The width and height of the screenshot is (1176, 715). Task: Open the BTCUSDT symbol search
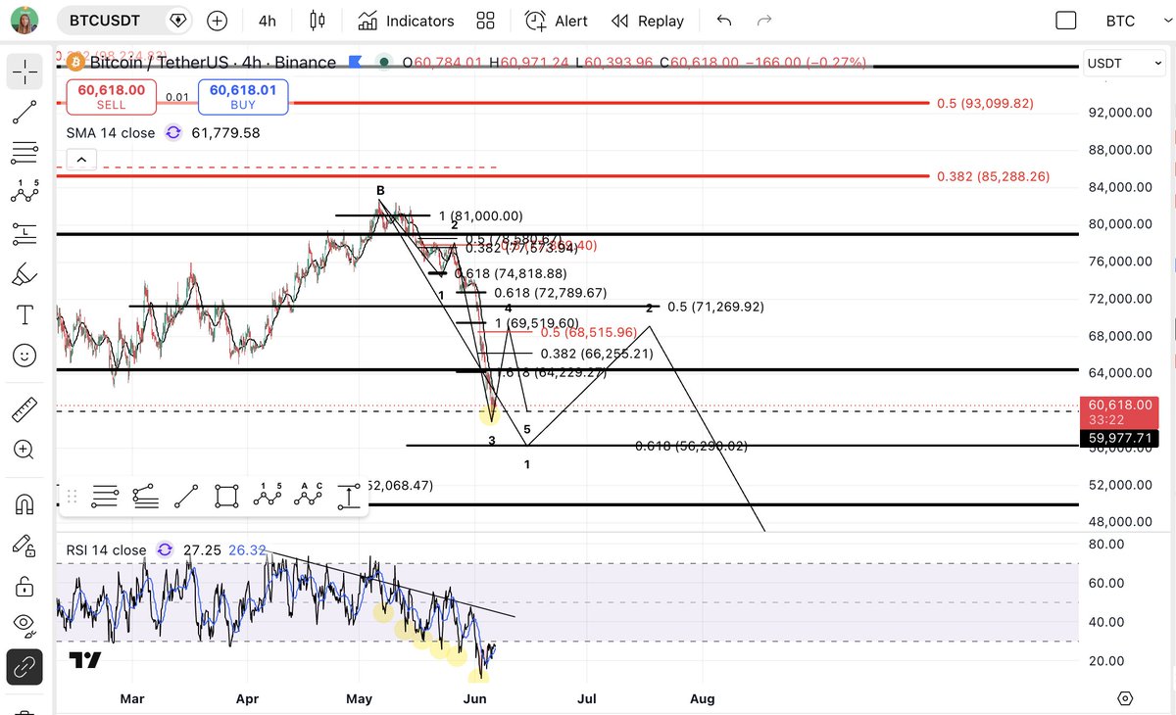107,21
